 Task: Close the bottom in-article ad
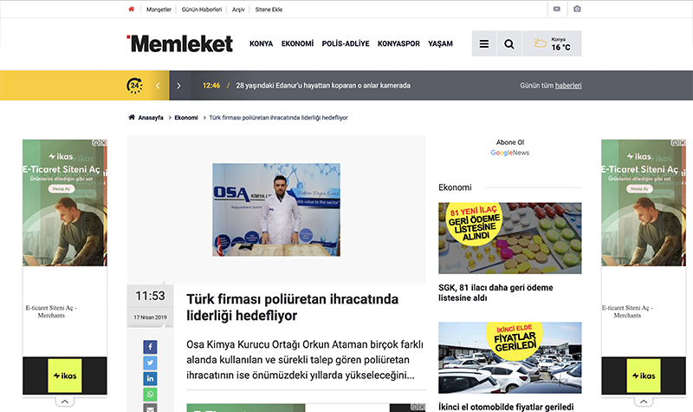click(422, 407)
